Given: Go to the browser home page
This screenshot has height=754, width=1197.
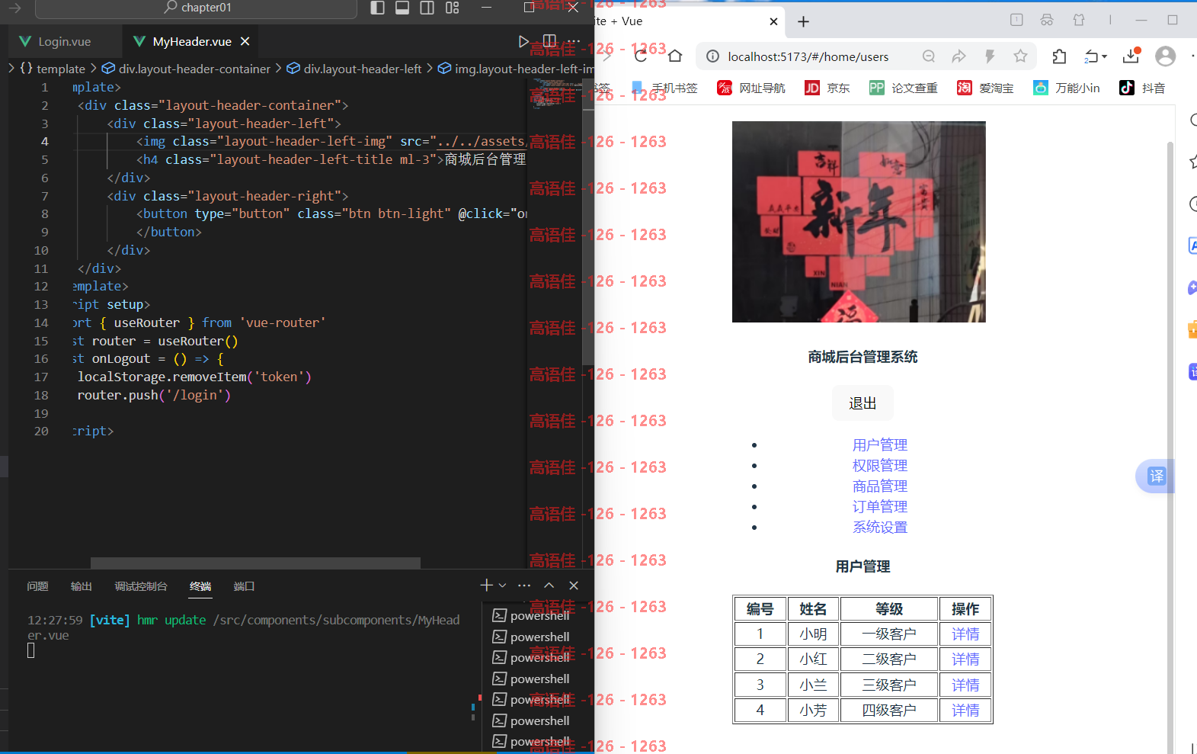Looking at the screenshot, I should coord(675,56).
